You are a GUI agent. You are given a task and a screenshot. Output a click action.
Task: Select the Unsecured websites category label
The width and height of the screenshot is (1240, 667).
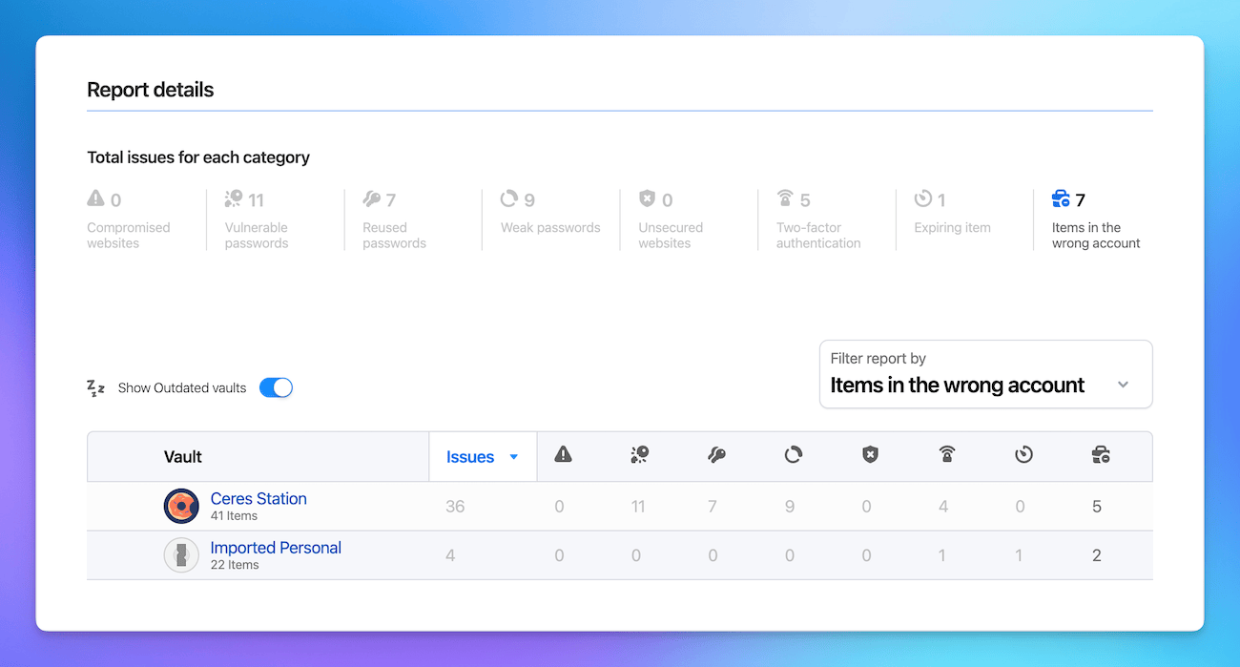click(671, 235)
